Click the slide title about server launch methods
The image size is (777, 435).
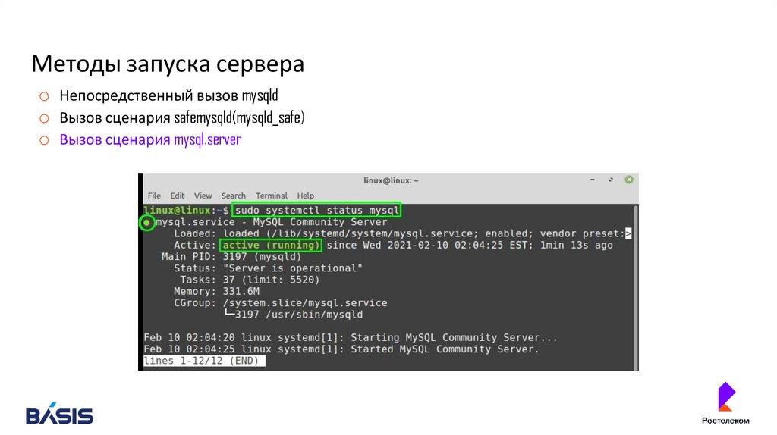coord(168,64)
